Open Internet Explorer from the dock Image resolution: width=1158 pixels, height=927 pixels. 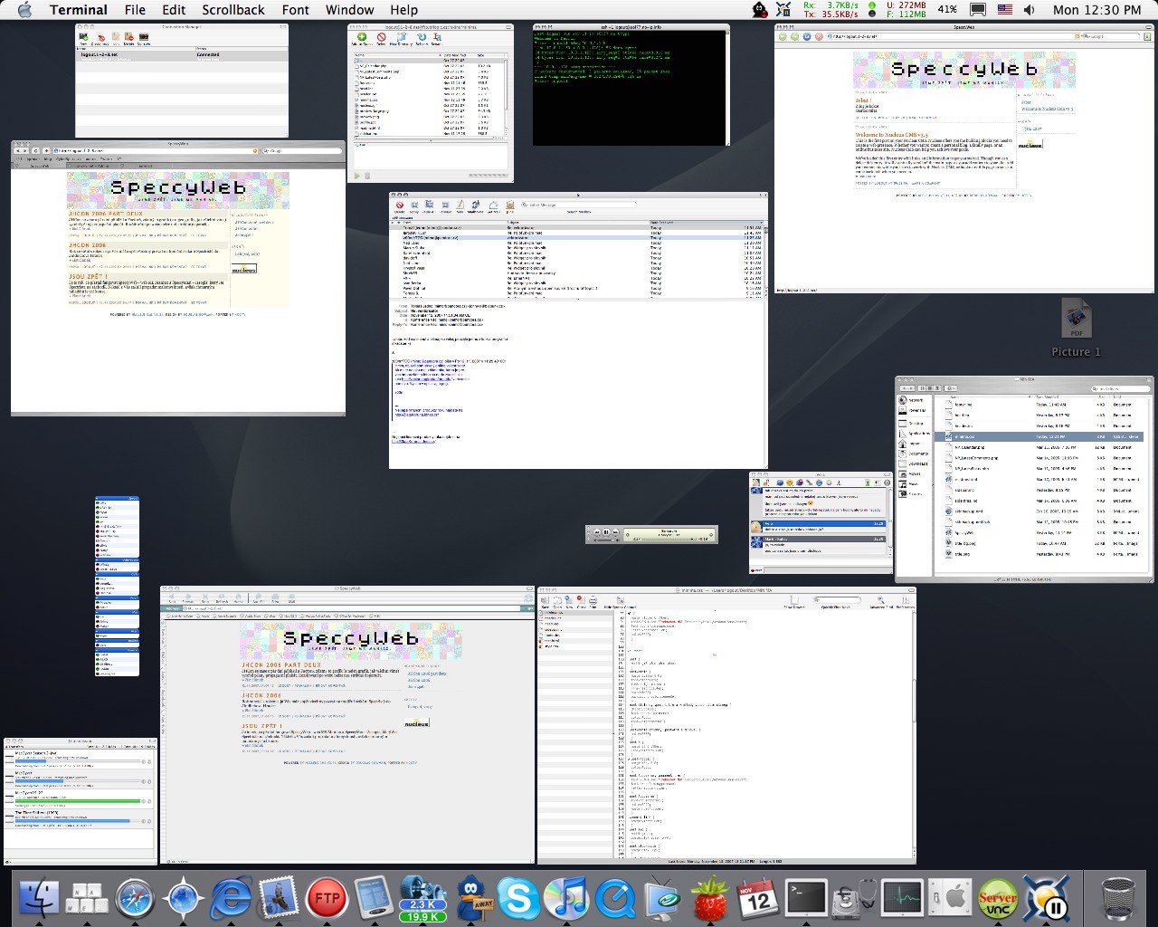[x=232, y=899]
